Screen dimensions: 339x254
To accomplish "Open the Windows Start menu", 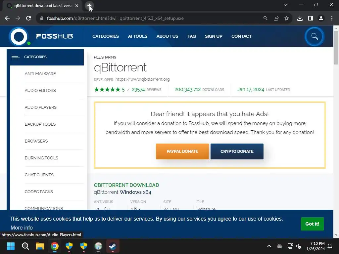I will [11, 246].
